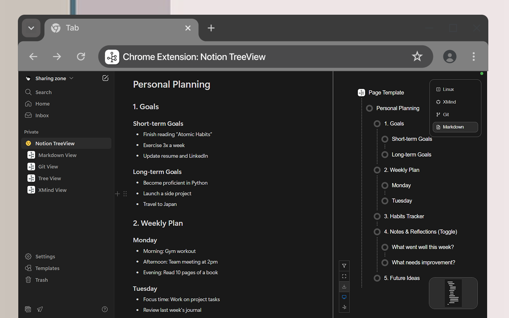Open a new browser tab
The width and height of the screenshot is (509, 318).
[x=211, y=28]
